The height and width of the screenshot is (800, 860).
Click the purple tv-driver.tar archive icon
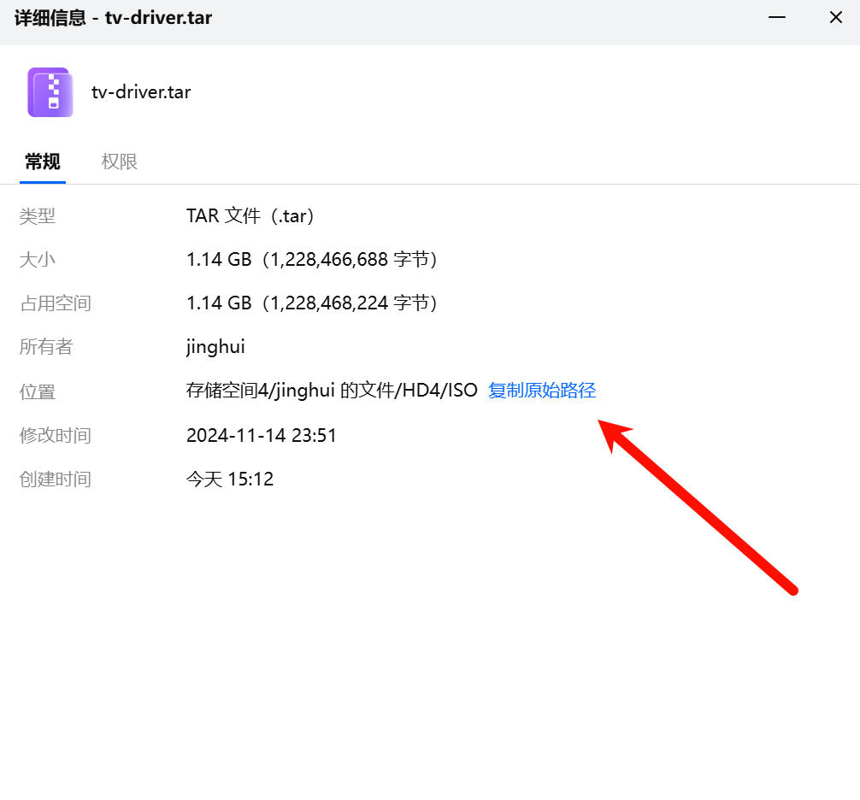[50, 92]
